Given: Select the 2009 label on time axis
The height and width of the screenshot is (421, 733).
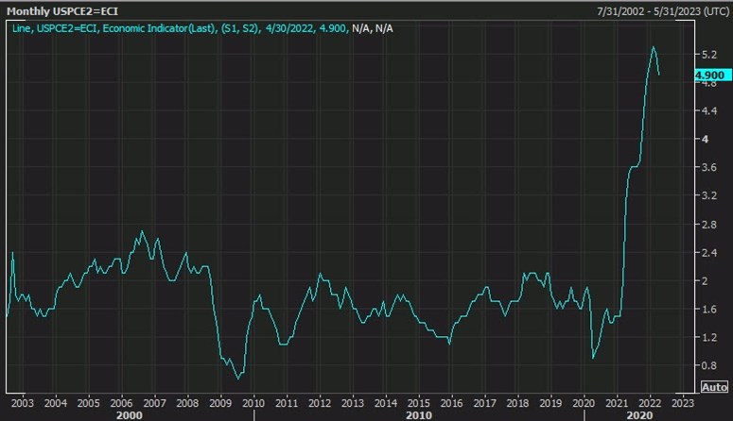Looking at the screenshot, I should (x=219, y=401).
